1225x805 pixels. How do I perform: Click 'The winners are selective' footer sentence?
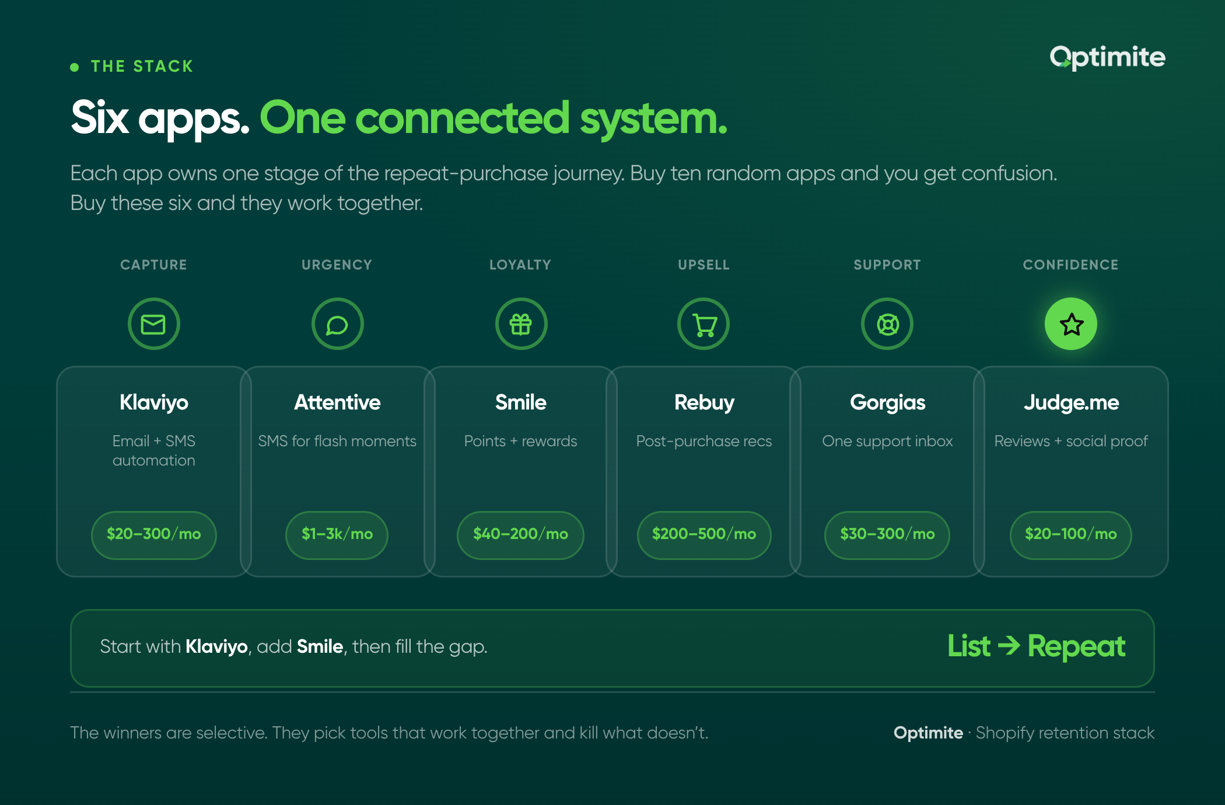point(389,733)
